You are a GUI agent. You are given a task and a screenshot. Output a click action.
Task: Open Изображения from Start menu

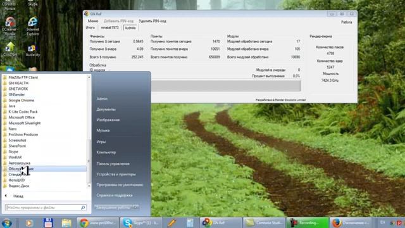coord(108,120)
